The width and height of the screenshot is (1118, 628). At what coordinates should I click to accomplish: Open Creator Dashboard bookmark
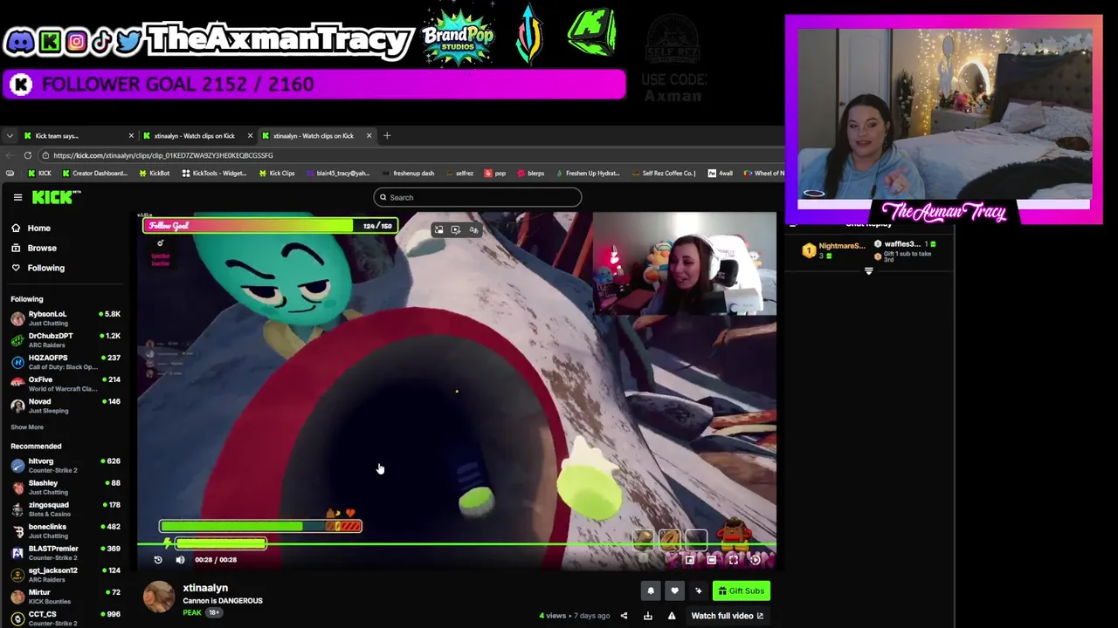[x=94, y=173]
